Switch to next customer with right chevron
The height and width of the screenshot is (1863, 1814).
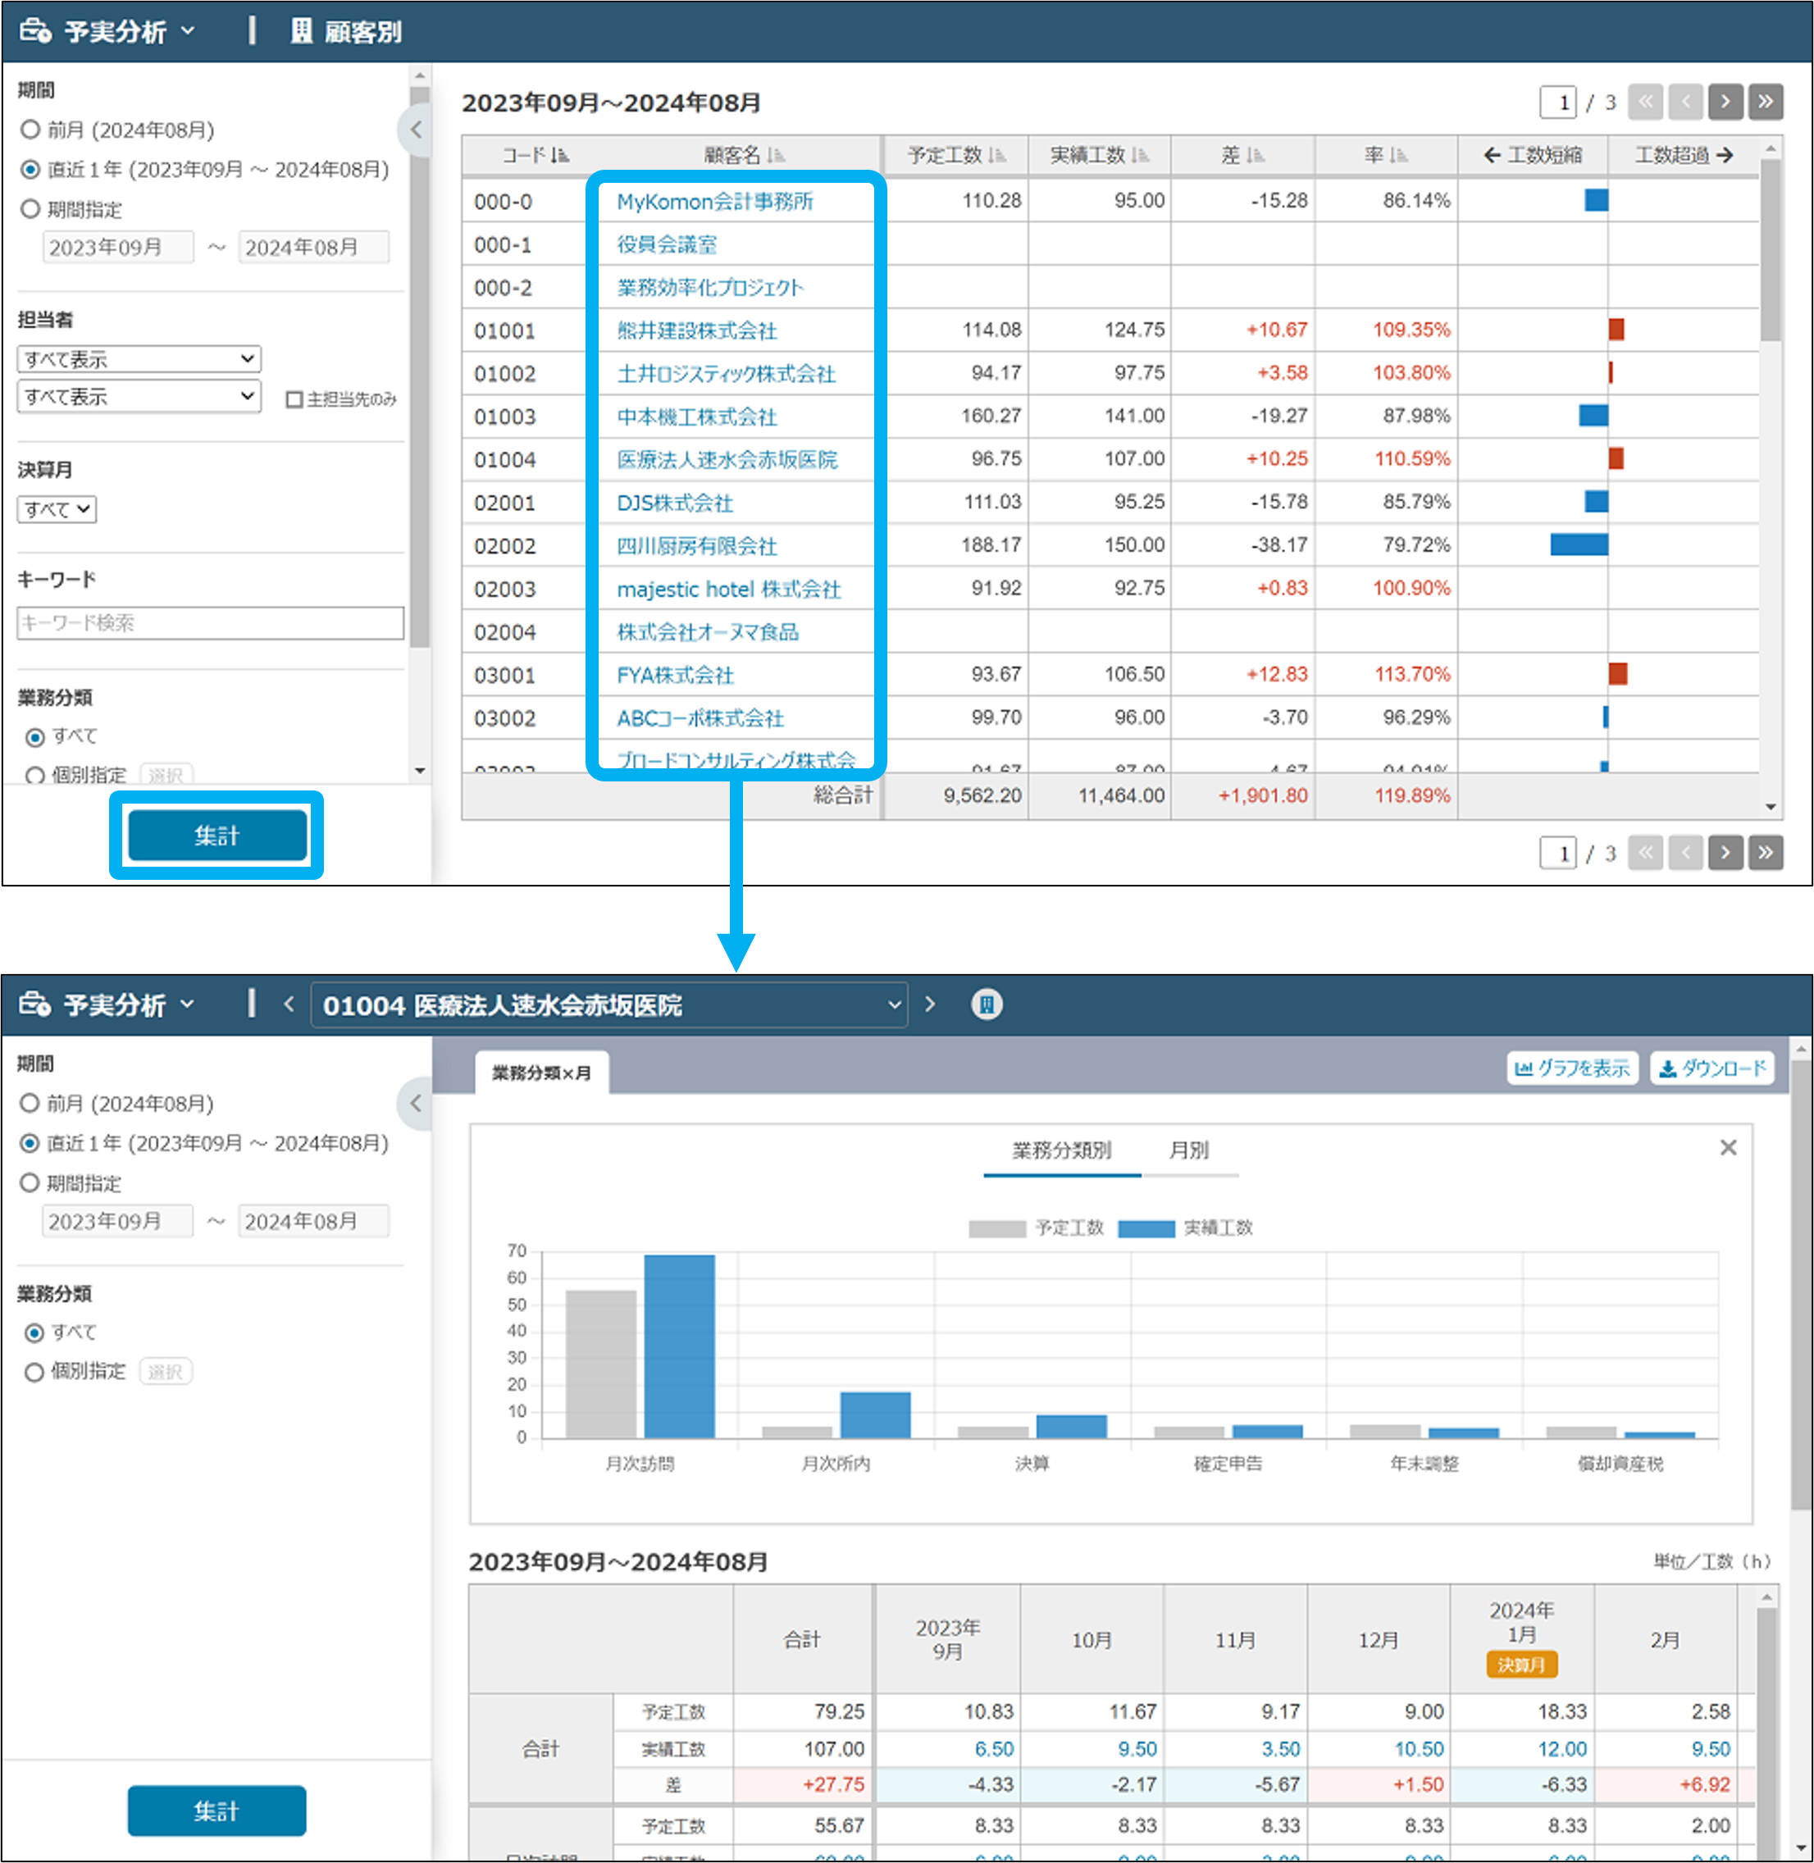[931, 1004]
